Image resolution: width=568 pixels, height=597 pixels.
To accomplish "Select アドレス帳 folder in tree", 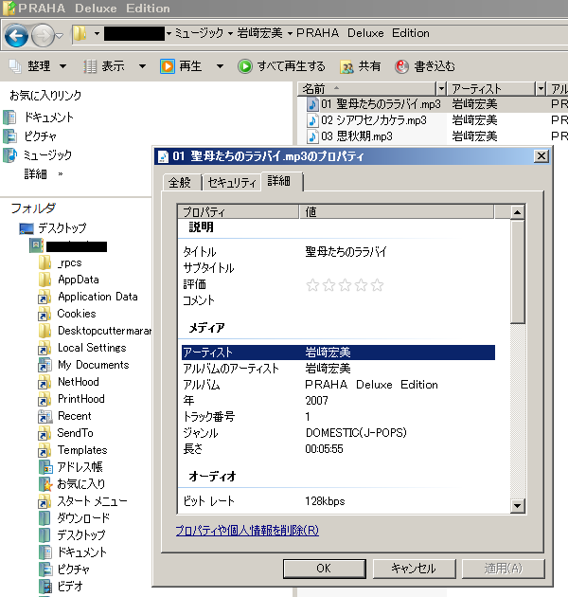I will (80, 467).
